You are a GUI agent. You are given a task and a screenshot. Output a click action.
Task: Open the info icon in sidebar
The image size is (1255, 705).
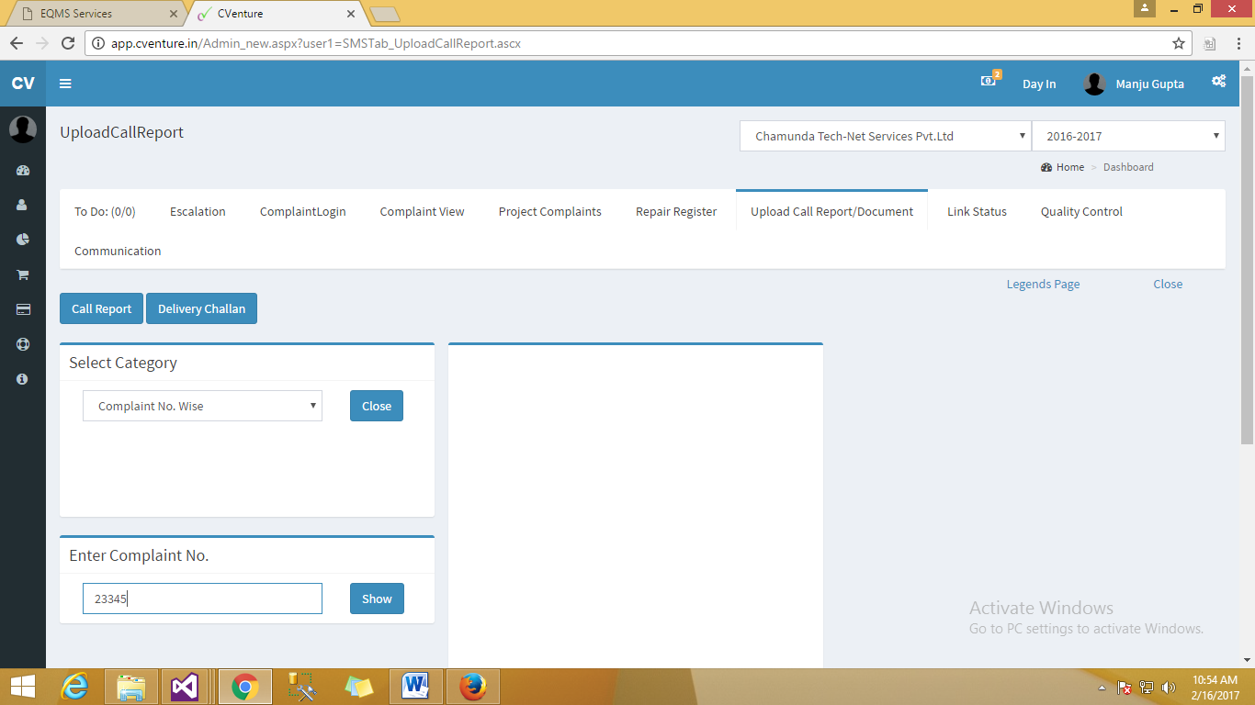pos(23,378)
